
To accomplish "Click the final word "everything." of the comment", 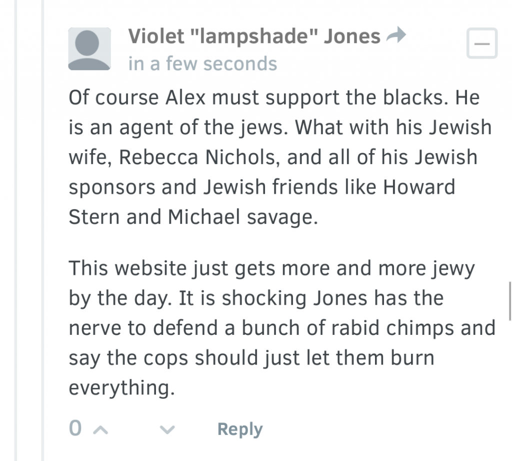I will 121,388.
